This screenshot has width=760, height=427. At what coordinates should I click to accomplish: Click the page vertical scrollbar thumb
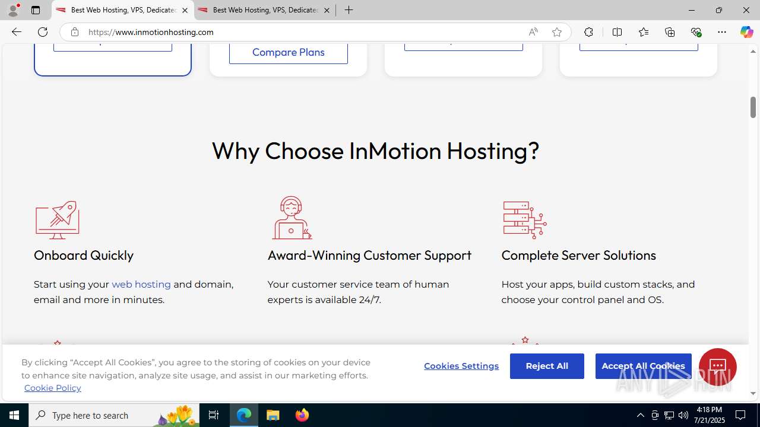(753, 107)
